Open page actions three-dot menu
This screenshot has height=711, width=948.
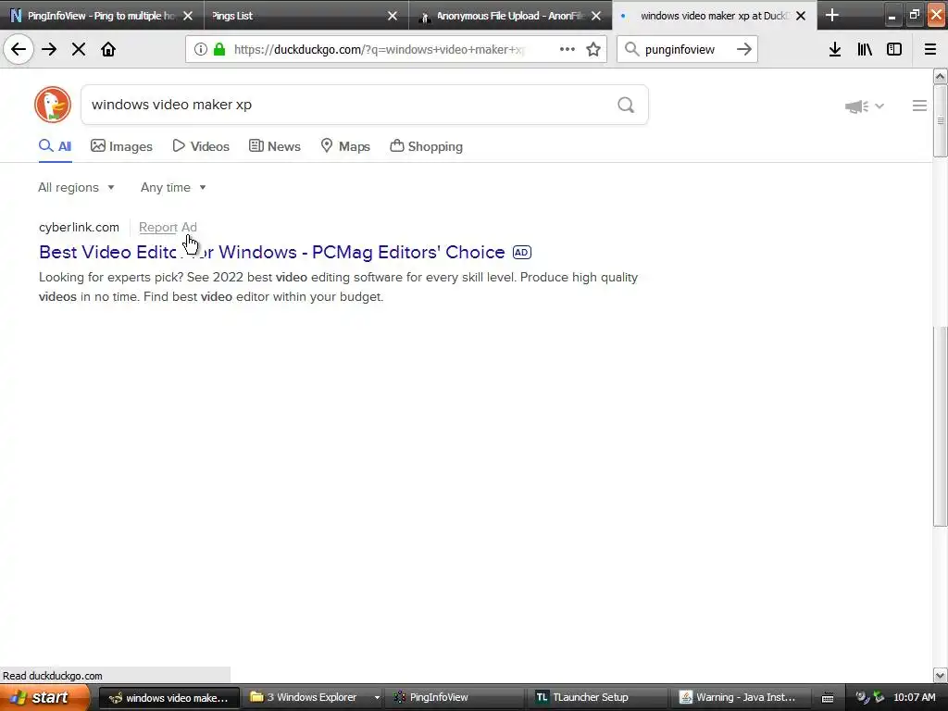[568, 49]
